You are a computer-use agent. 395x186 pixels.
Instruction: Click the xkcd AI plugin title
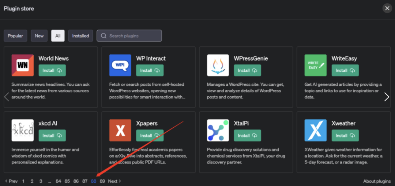48,124
